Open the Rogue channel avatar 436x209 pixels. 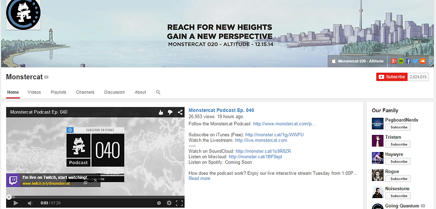pos(378,175)
